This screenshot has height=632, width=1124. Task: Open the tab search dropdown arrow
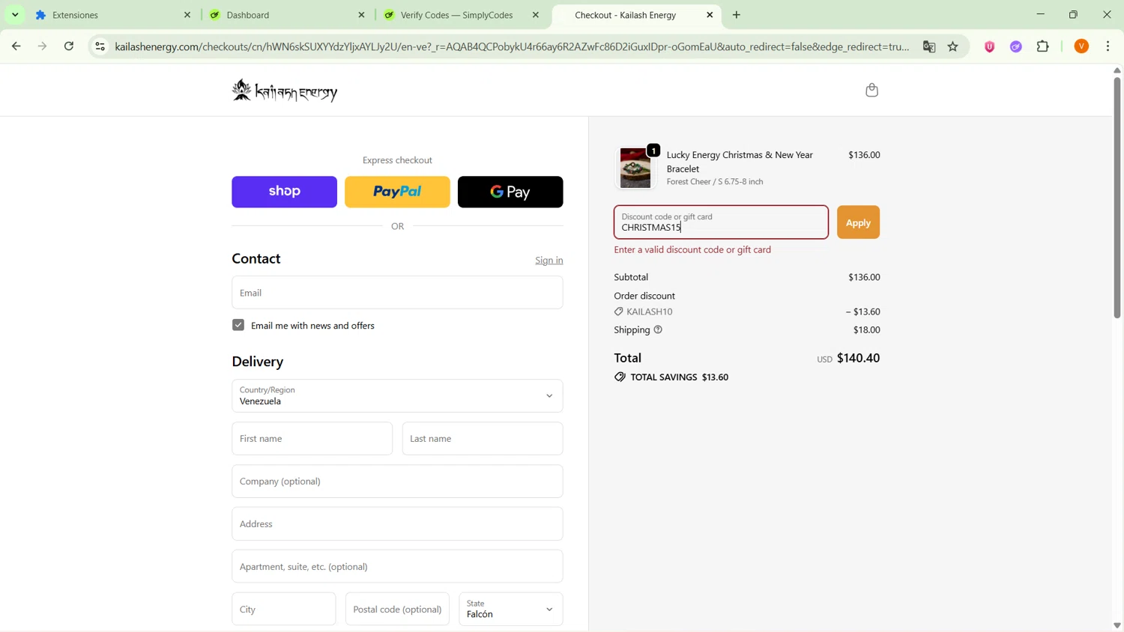click(x=15, y=15)
